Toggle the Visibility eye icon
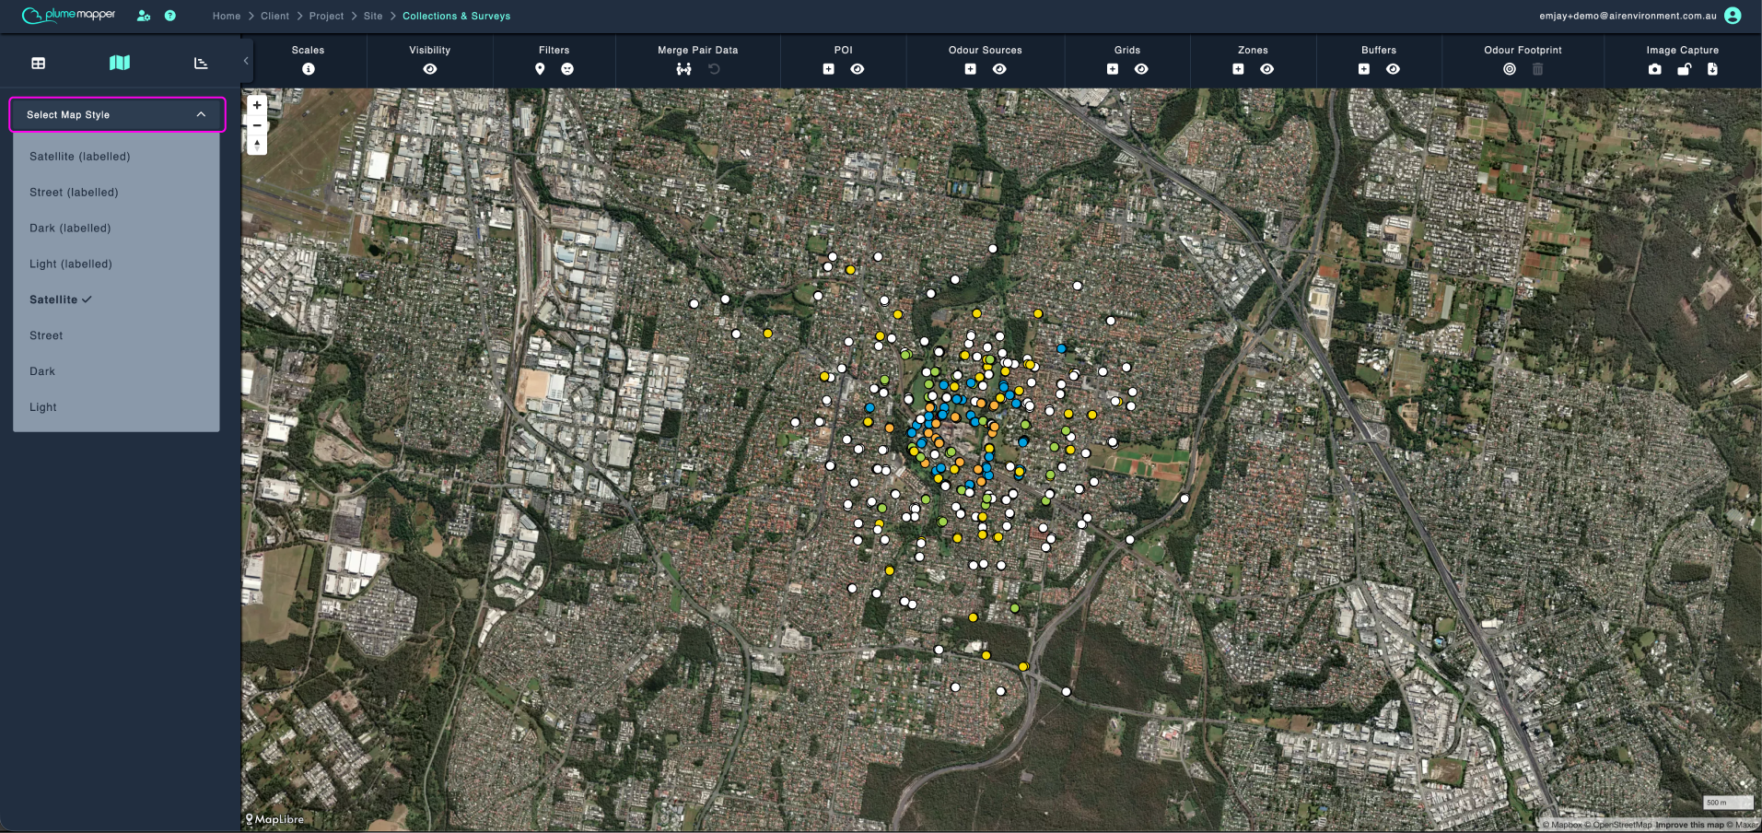 point(430,69)
